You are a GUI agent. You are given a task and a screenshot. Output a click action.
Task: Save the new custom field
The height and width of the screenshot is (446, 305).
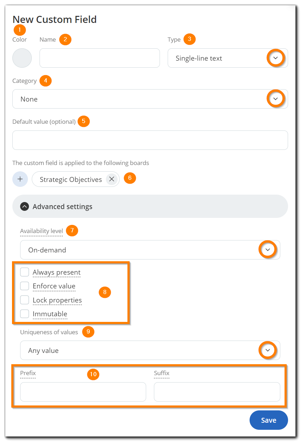[x=269, y=420]
